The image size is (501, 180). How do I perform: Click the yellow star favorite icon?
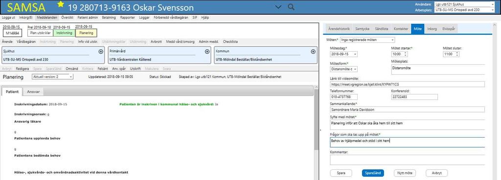tap(60, 4)
